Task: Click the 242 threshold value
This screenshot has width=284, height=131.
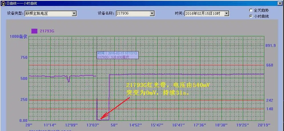Action: [270, 100]
